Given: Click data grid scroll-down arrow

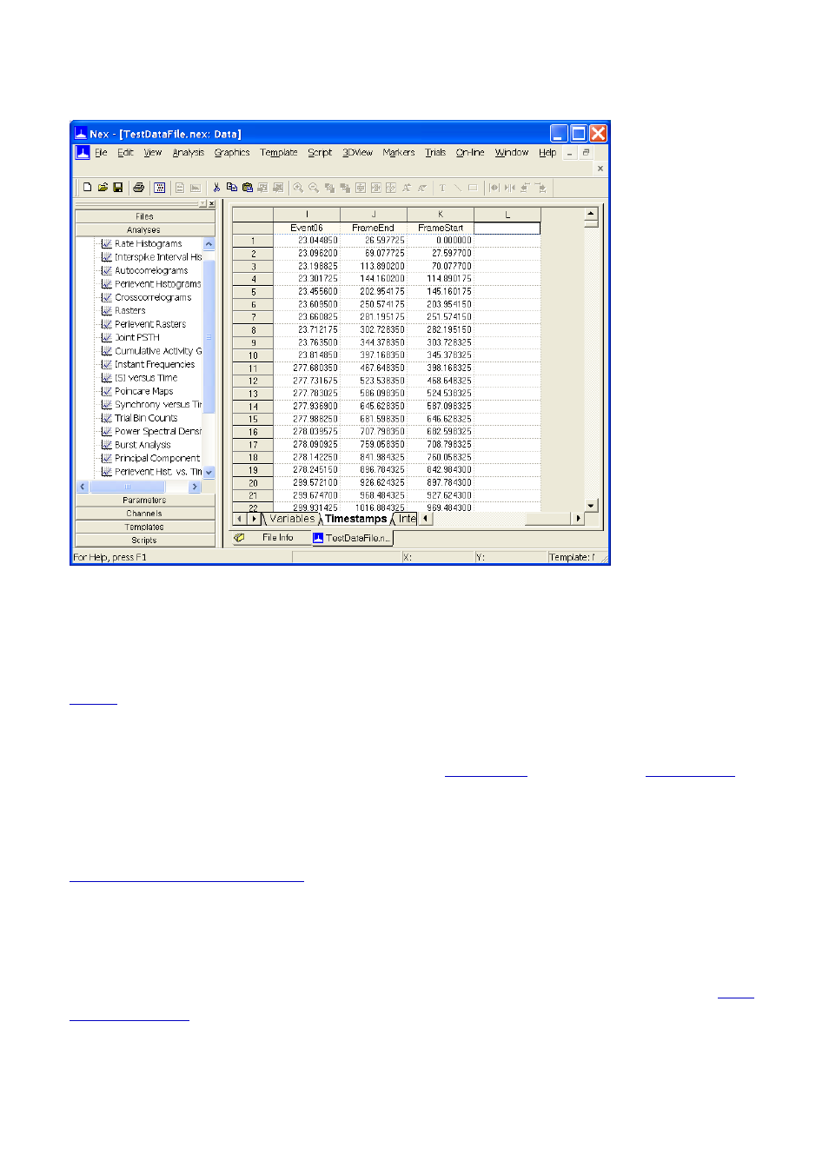Looking at the screenshot, I should click(591, 505).
